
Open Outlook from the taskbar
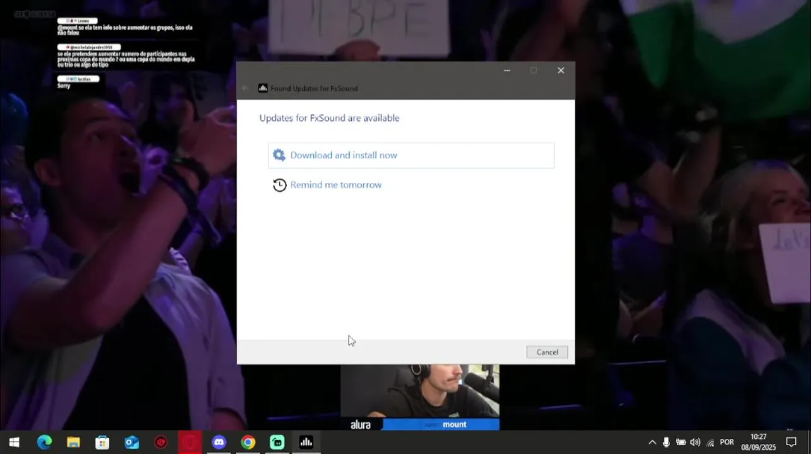(x=131, y=442)
